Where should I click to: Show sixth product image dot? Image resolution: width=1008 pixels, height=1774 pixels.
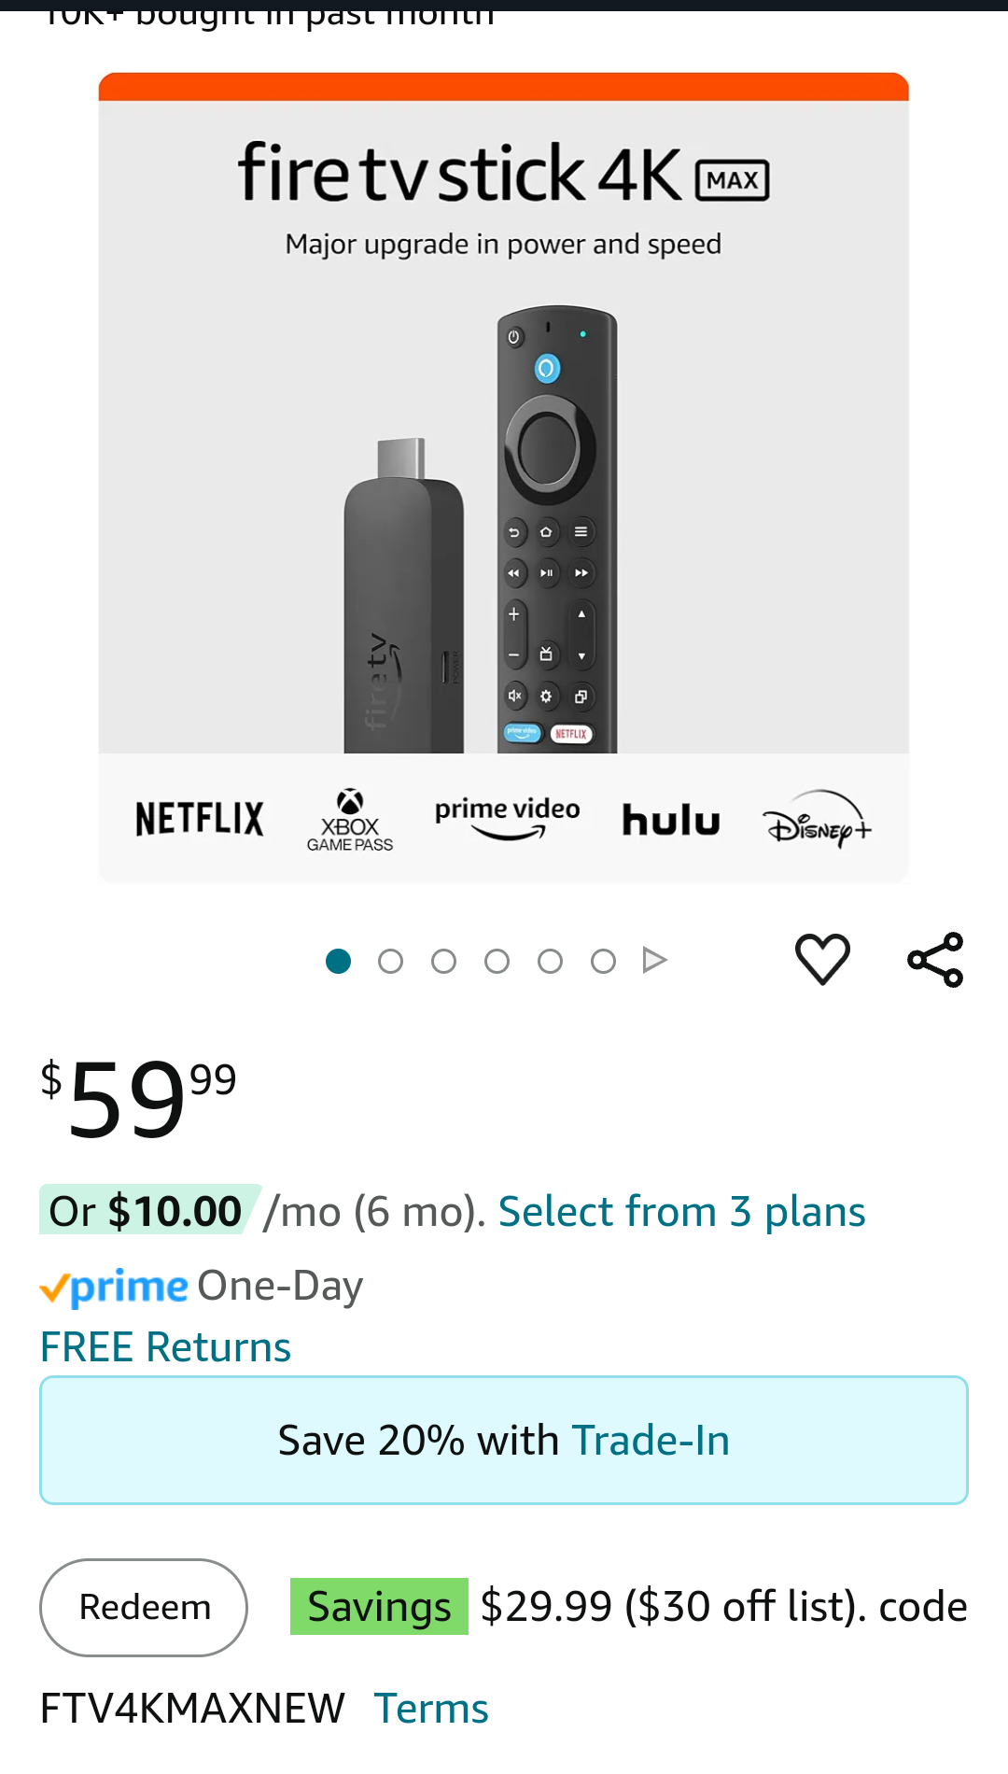(x=604, y=961)
